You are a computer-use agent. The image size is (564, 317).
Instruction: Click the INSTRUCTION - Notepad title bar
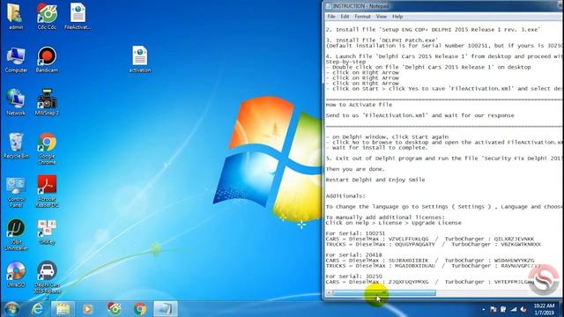(442, 6)
